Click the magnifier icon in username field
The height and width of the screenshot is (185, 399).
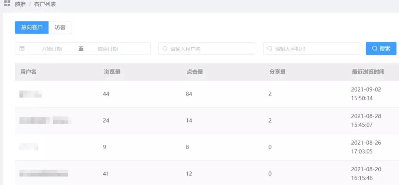tap(165, 48)
